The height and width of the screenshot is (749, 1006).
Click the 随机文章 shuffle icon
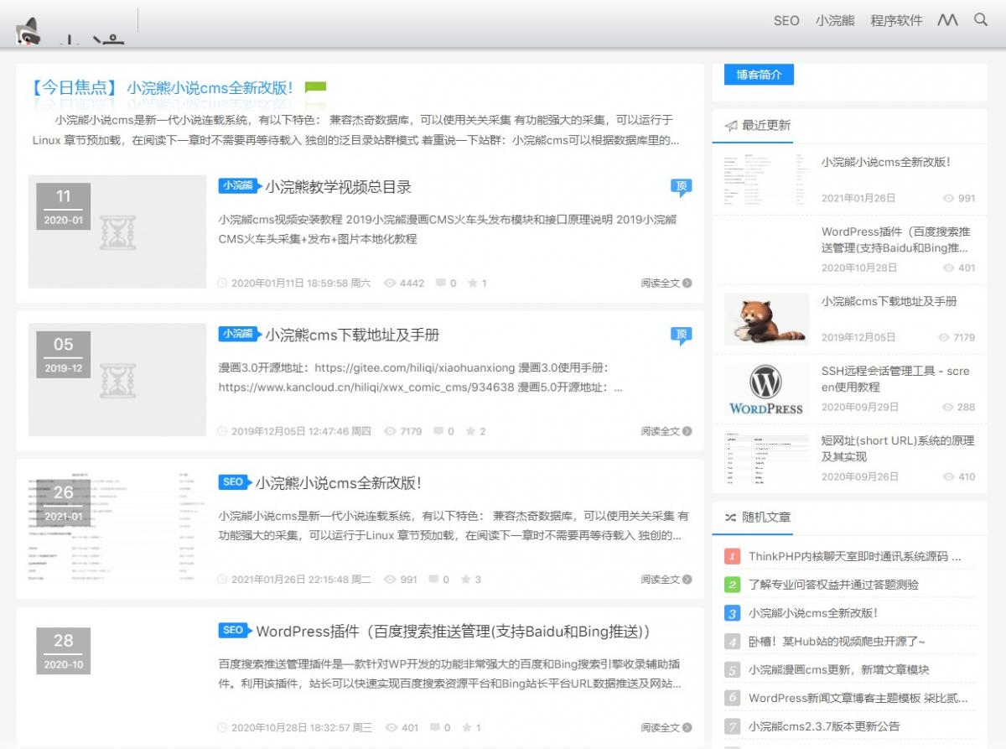tap(731, 518)
